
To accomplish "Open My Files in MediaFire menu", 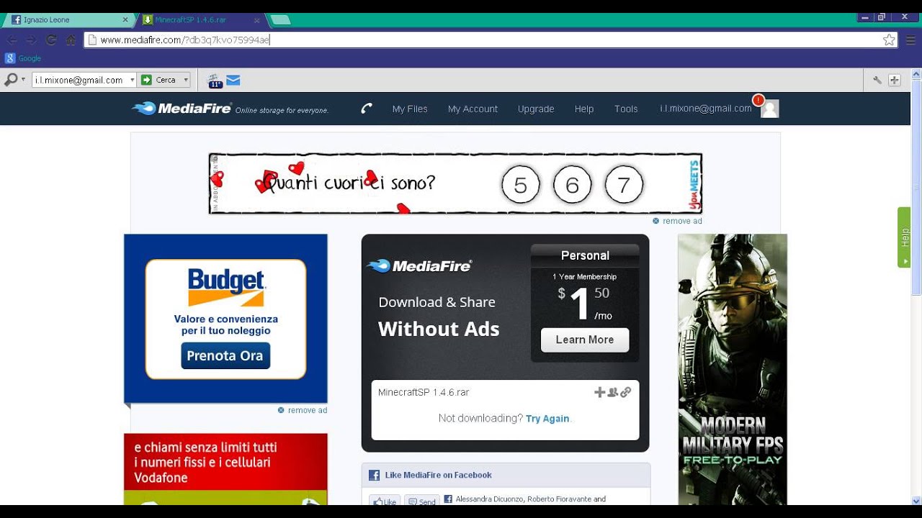I will point(410,109).
